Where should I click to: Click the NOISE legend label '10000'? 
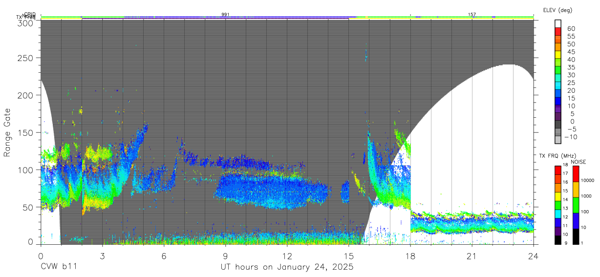(588, 180)
